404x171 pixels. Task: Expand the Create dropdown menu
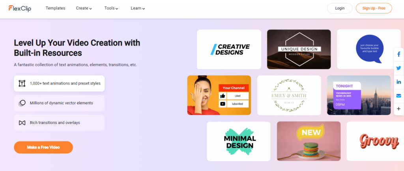click(x=84, y=8)
